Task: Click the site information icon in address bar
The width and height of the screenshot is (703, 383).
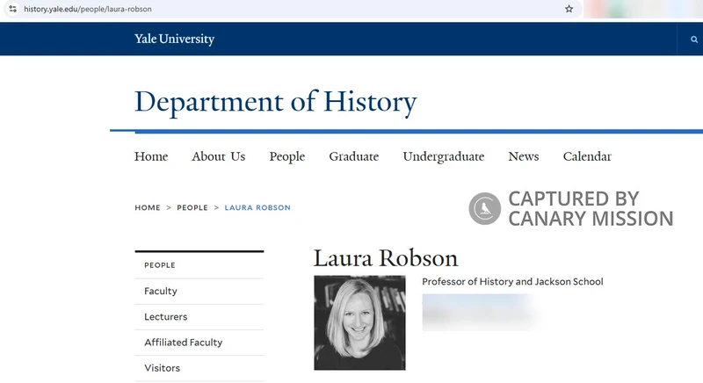Action: point(12,9)
